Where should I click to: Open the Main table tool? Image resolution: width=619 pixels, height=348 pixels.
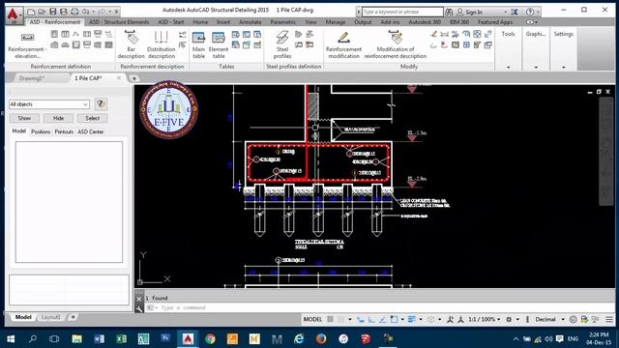[x=198, y=45]
